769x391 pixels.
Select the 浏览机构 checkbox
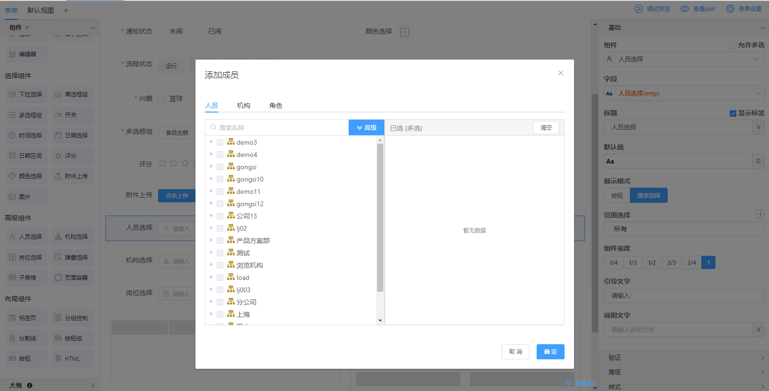click(220, 265)
